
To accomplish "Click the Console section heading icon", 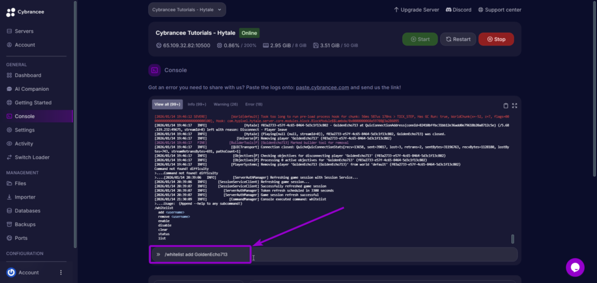I will coord(154,70).
